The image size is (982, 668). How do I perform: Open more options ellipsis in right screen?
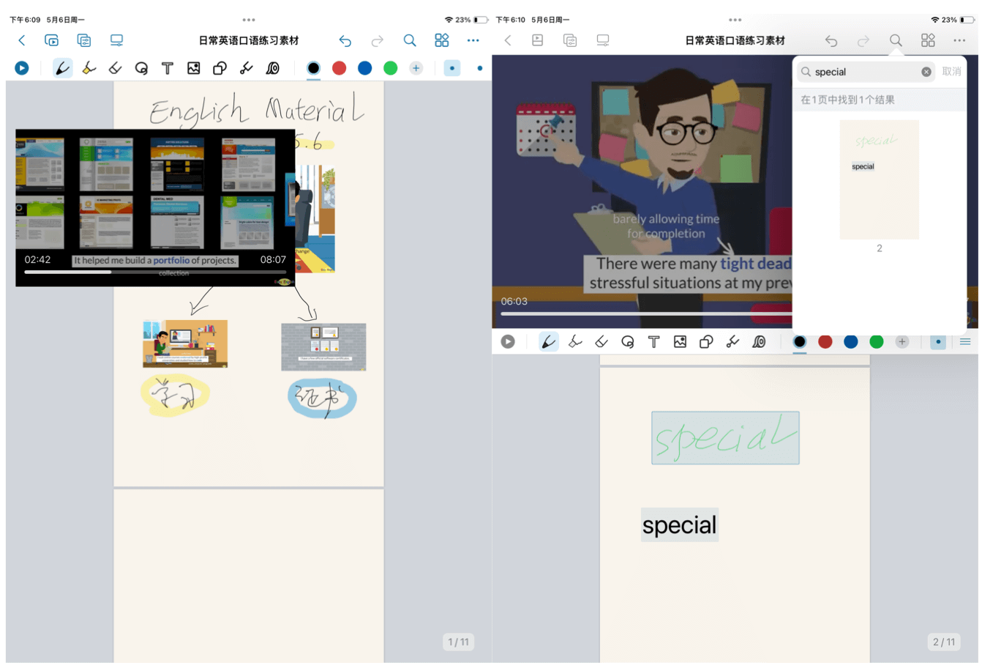pos(959,40)
